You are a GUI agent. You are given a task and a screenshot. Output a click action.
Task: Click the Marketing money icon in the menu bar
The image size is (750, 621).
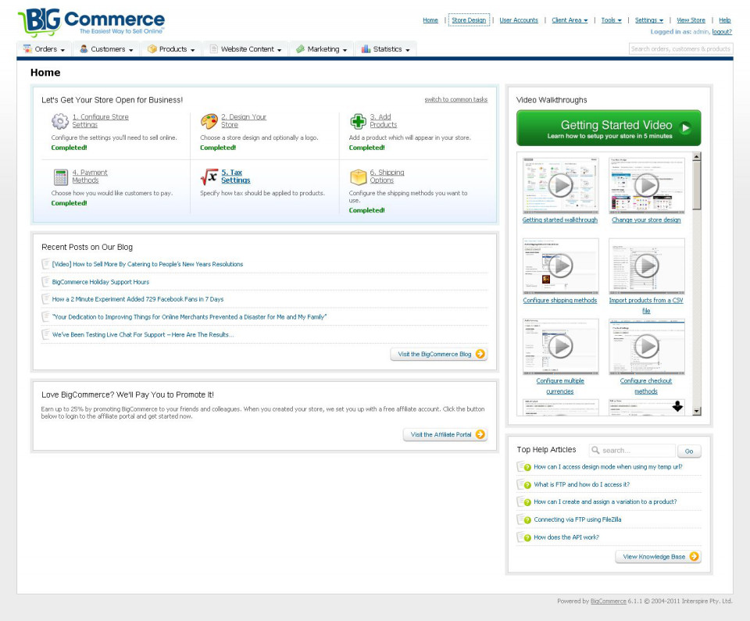300,48
